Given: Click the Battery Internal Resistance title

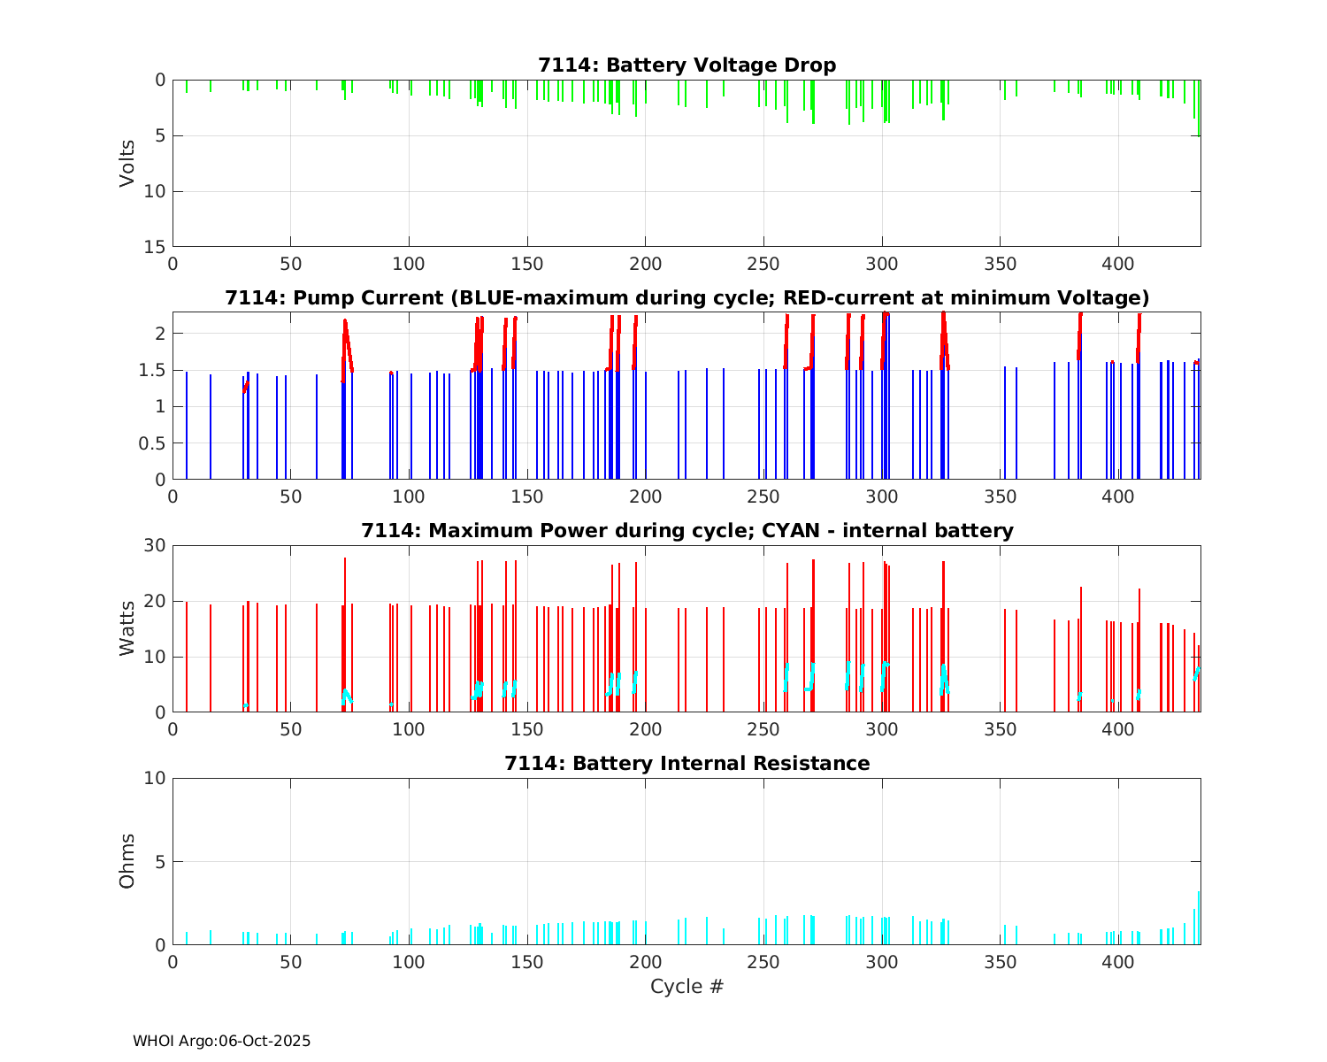Looking at the screenshot, I should click(x=687, y=764).
